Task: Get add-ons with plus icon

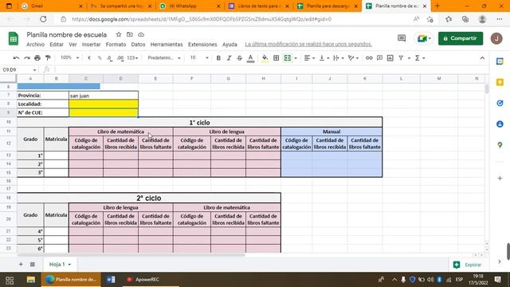Action: click(500, 179)
